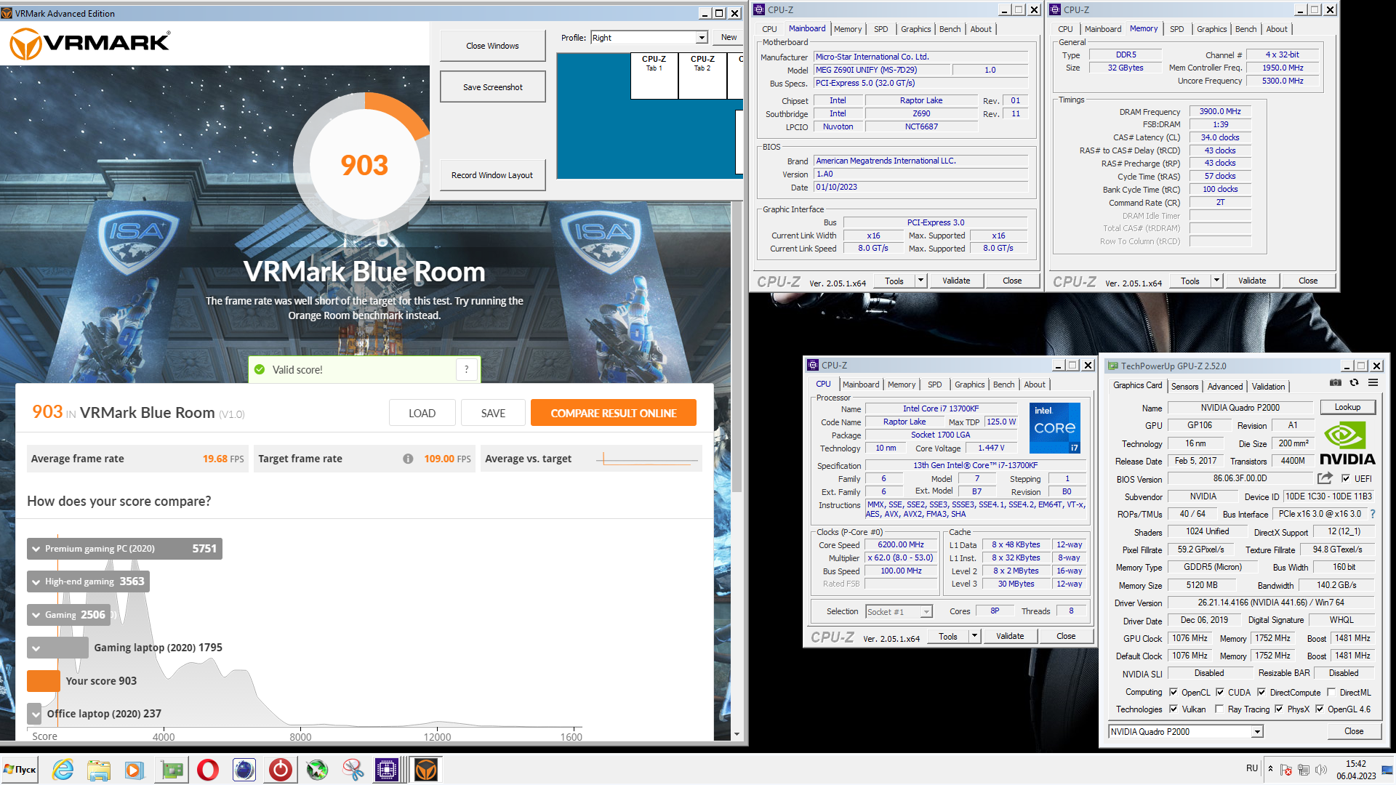This screenshot has width=1396, height=785.
Task: Expand the Premium gaming PC (2020) entry
Action: pos(36,549)
